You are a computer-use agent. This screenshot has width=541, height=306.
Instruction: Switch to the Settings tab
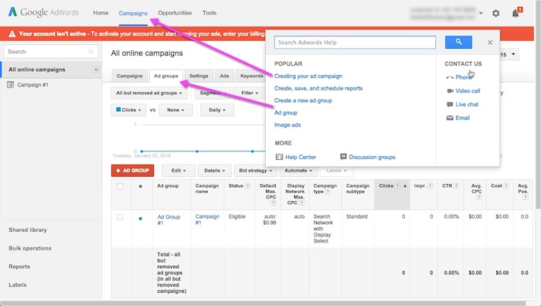pyautogui.click(x=199, y=76)
